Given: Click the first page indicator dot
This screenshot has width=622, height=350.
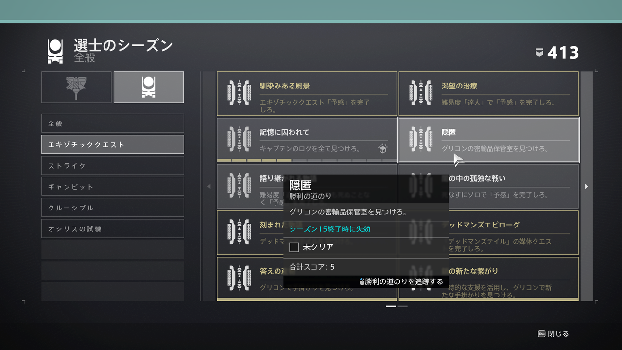Looking at the screenshot, I should coord(391,306).
